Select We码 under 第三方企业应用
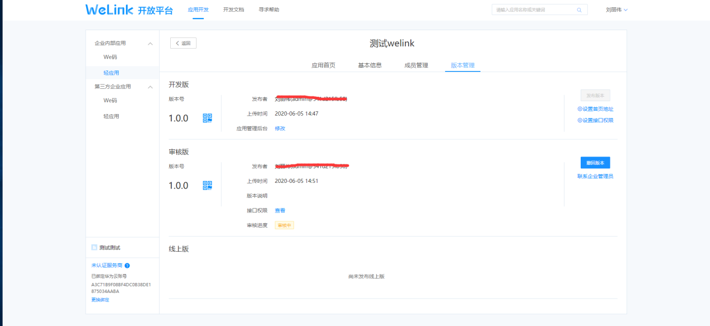 [110, 101]
